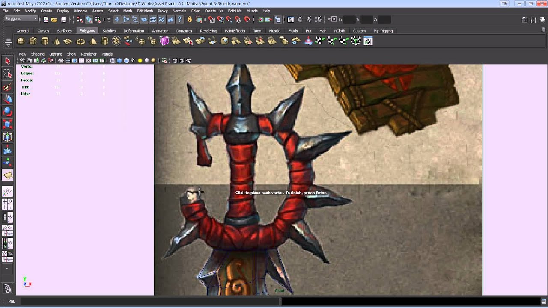Create a polygon sphere from shelf

[x=21, y=41]
